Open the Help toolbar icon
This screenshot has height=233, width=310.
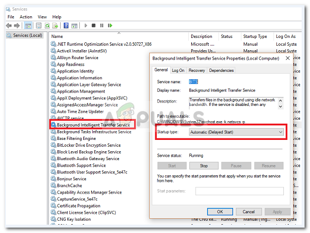point(66,26)
